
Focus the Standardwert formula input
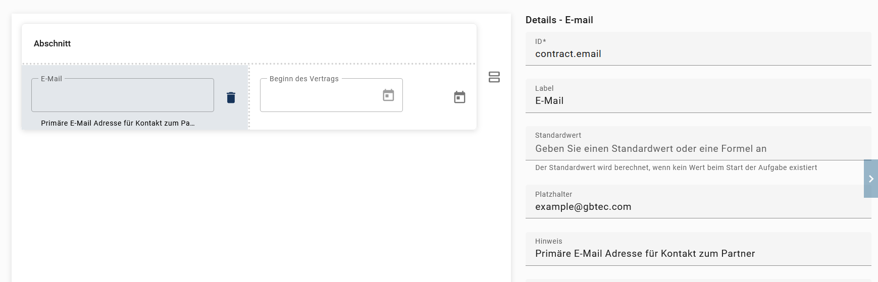[x=698, y=149]
